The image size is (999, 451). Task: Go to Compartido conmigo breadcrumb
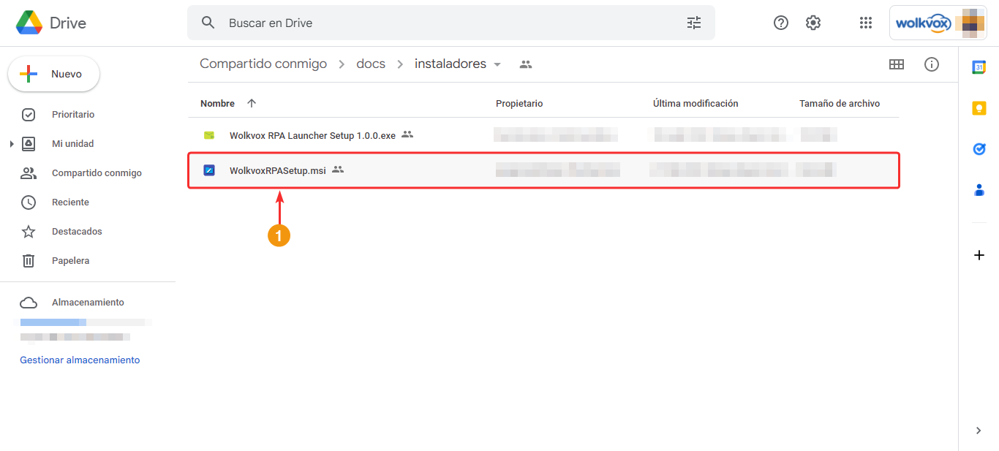pyautogui.click(x=263, y=64)
